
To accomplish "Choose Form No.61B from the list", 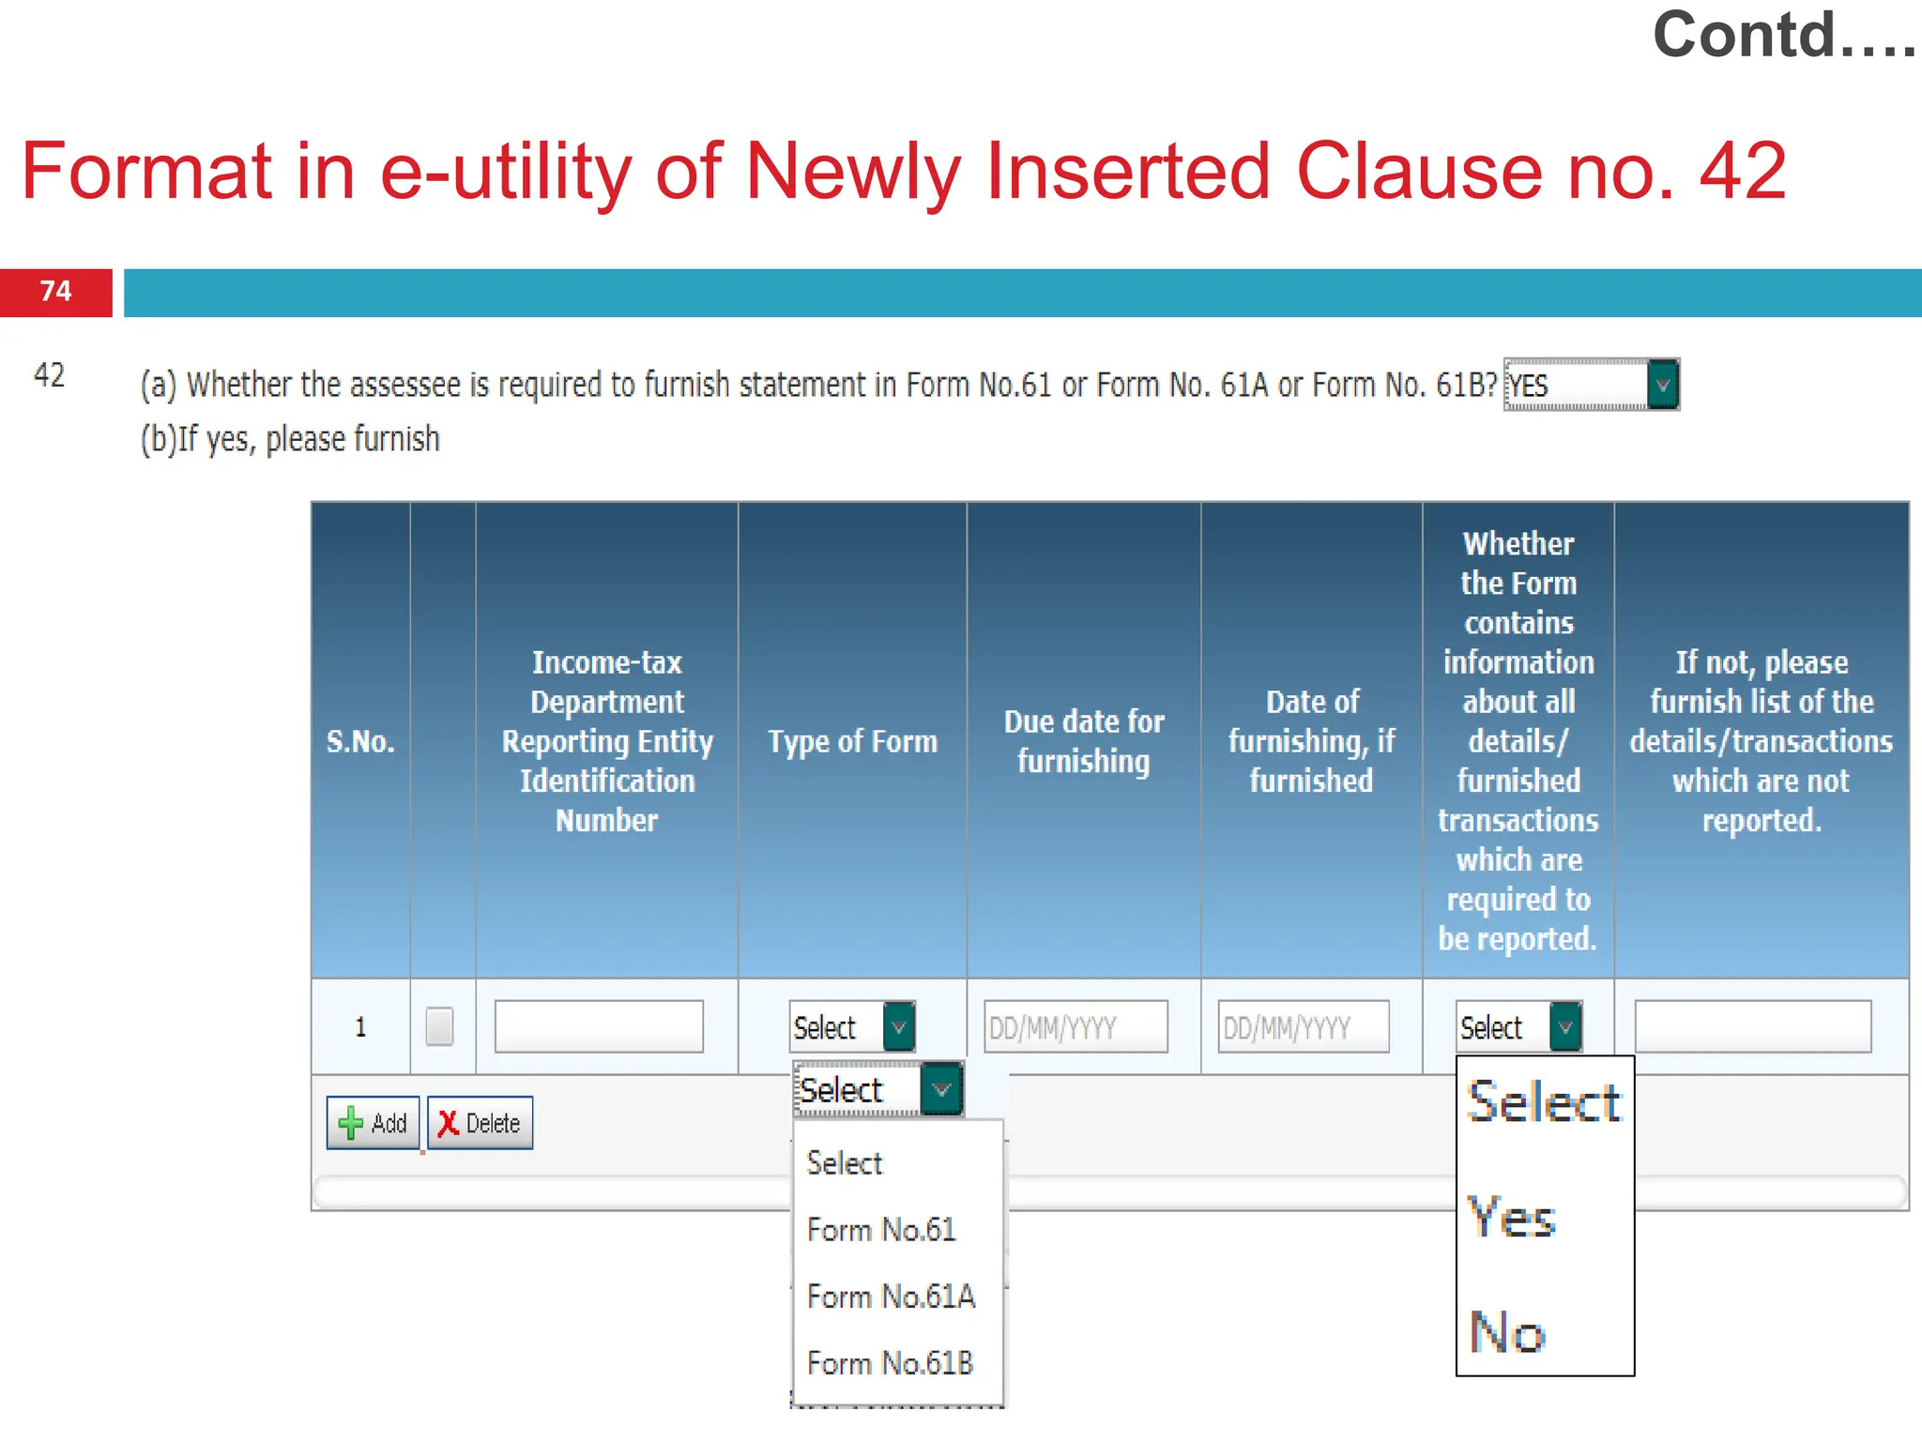I will (890, 1363).
